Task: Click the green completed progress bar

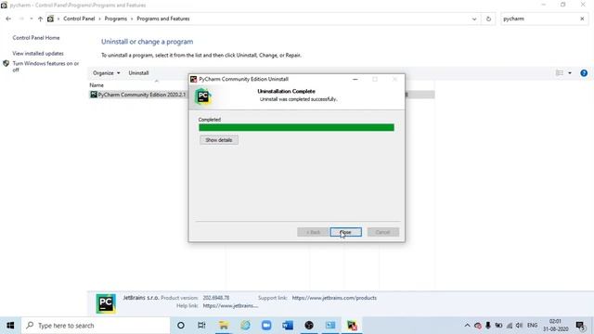Action: pyautogui.click(x=296, y=128)
